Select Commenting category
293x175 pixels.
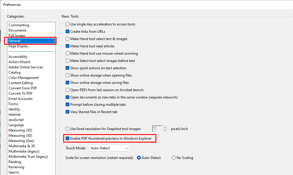pyautogui.click(x=19, y=25)
